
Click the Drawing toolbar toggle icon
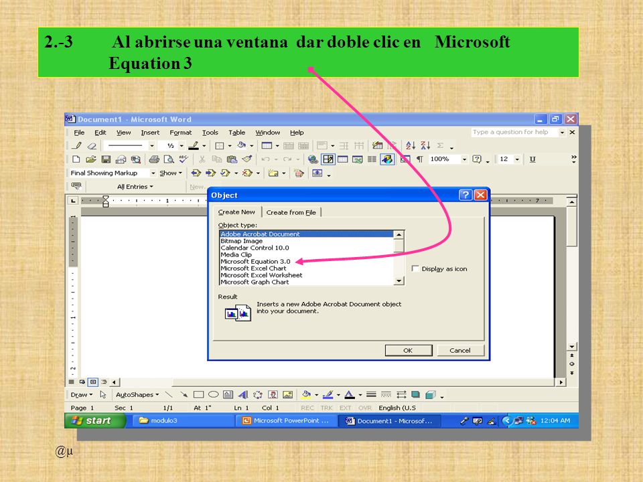click(x=387, y=159)
